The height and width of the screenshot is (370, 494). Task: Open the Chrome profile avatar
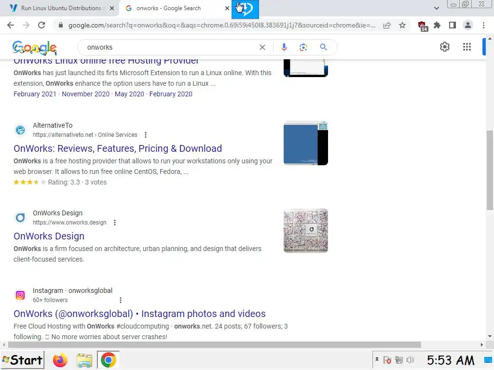point(468,25)
